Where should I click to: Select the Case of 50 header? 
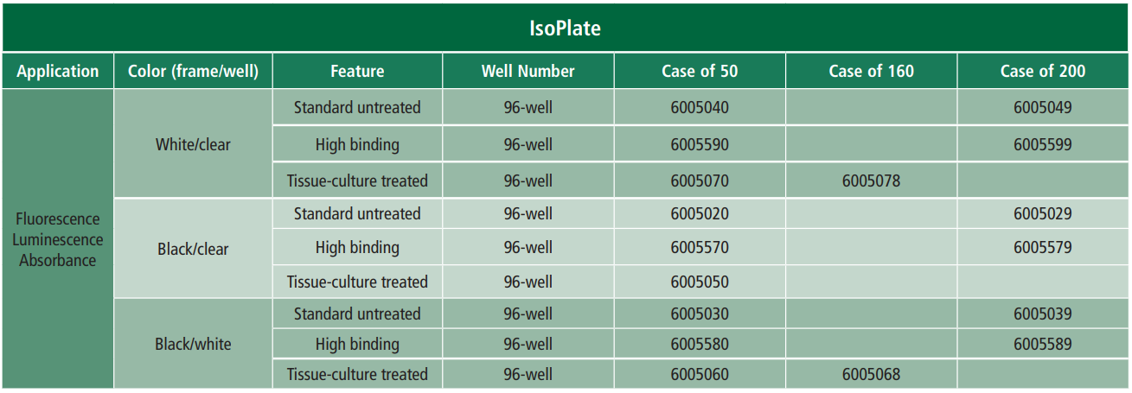pyautogui.click(x=700, y=71)
